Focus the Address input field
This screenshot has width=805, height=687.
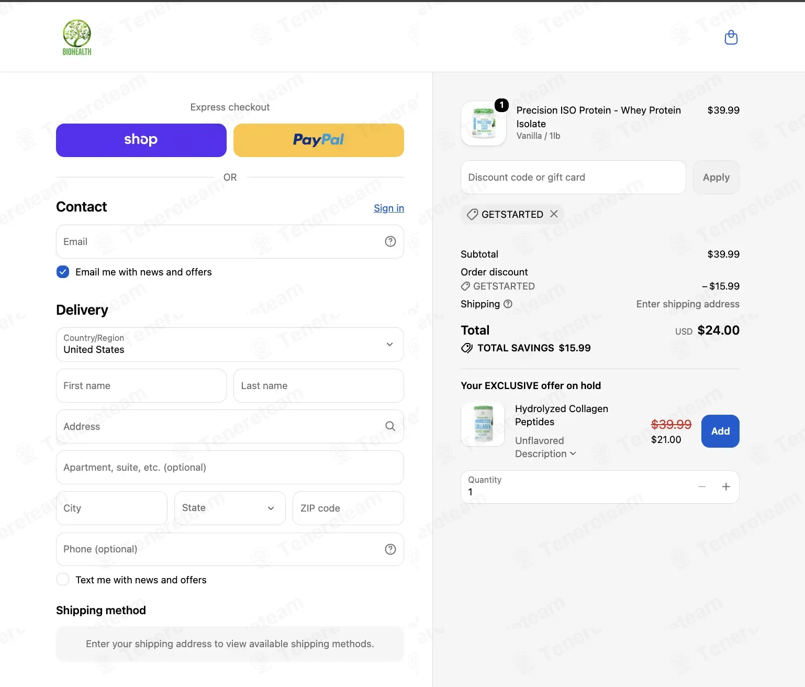click(x=230, y=426)
